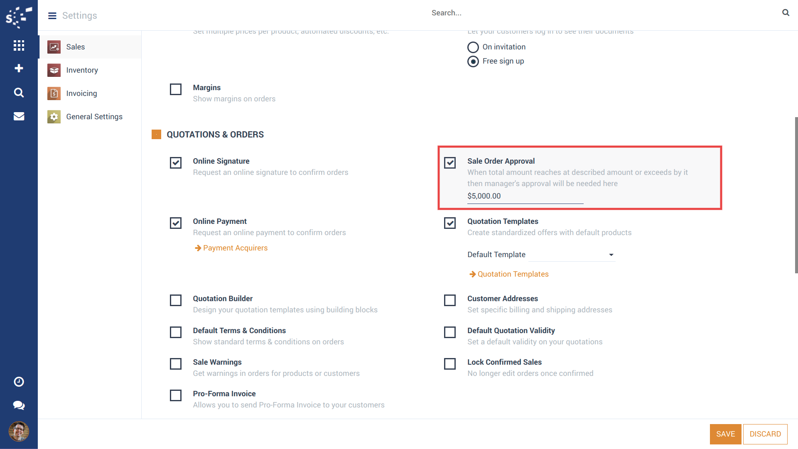This screenshot has width=798, height=449.
Task: Open the chat bubbles icon
Action: (19, 405)
